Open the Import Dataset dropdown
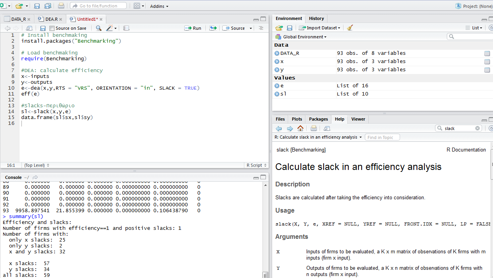Image resolution: width=493 pixels, height=278 pixels. coord(320,28)
